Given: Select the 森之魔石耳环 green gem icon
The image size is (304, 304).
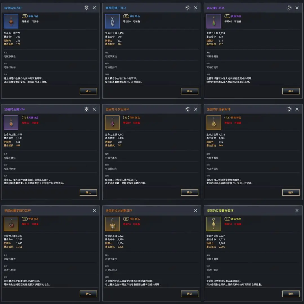Looking at the screenshot, I should point(214,21).
